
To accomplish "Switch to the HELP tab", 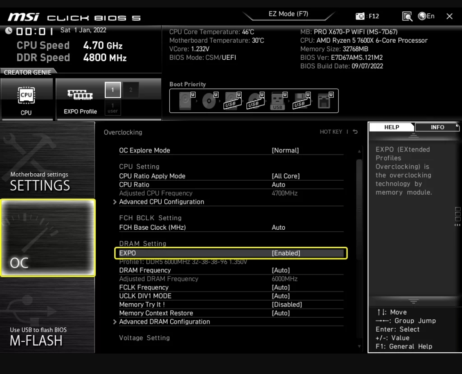I will pos(391,127).
